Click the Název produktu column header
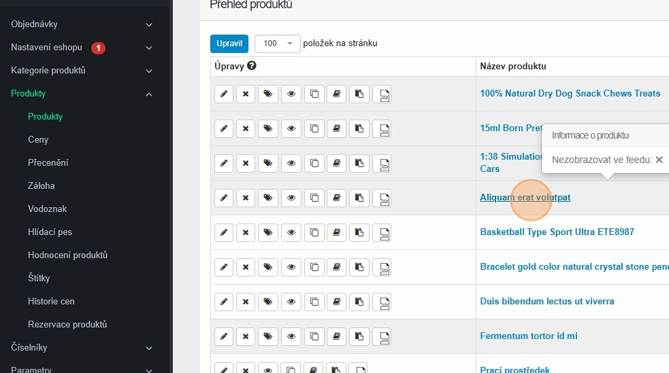Image resolution: width=669 pixels, height=373 pixels. tap(513, 66)
